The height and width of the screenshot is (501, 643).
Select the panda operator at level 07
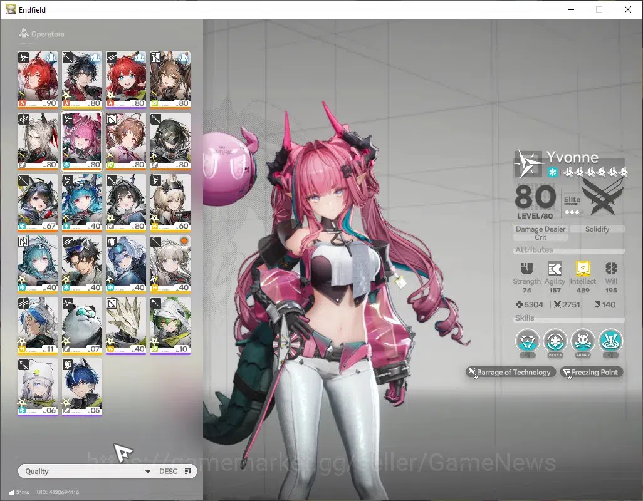(81, 325)
